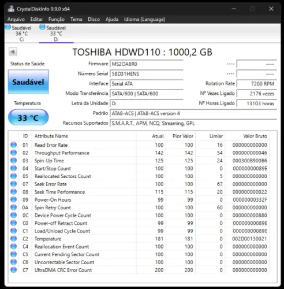Image resolution: width=284 pixels, height=289 pixels.
Task: Open the Editar menu
Action: pos(36,19)
